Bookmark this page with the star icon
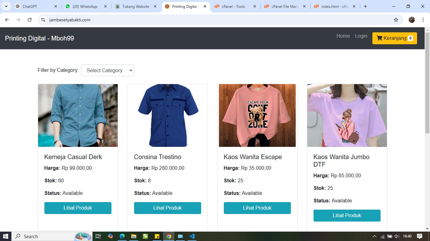 [396, 20]
